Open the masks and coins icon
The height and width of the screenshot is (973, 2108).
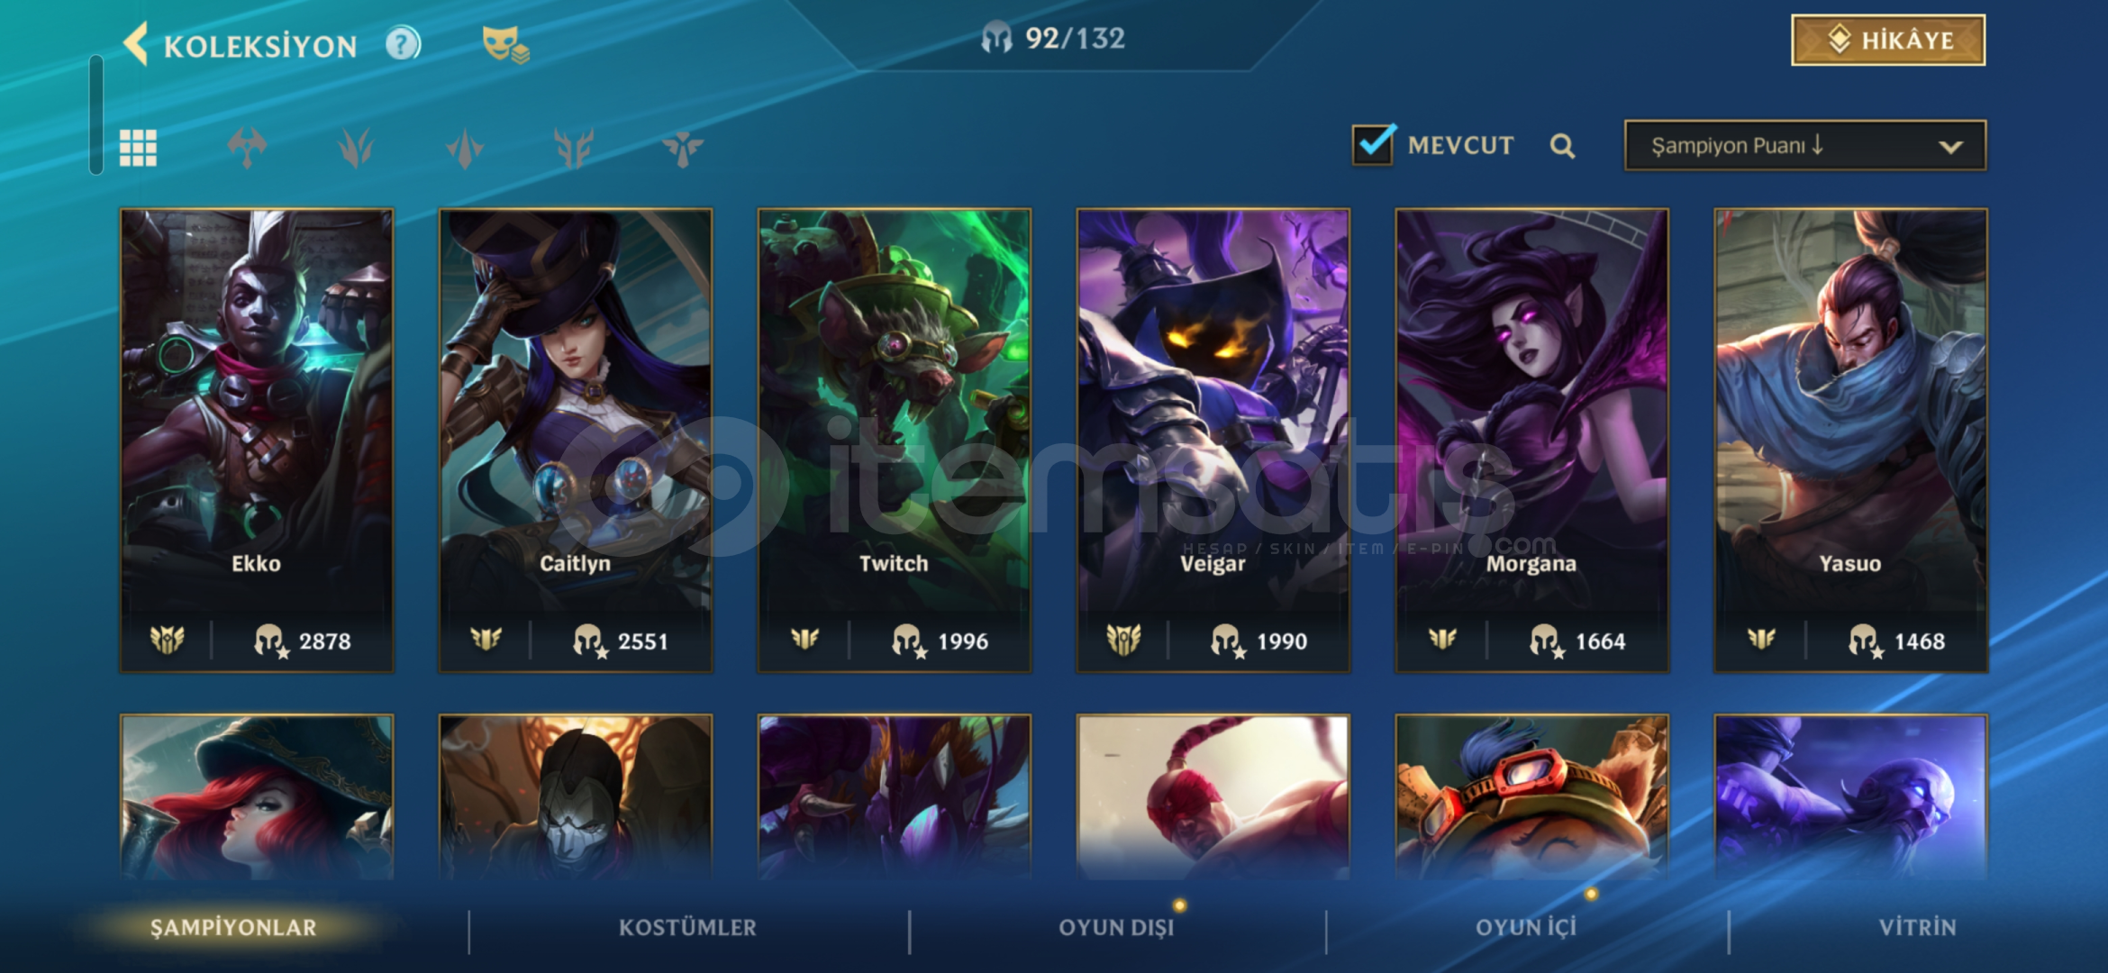[x=505, y=43]
